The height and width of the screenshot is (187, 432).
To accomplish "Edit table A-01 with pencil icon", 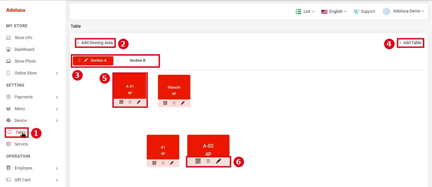I will pos(139,102).
